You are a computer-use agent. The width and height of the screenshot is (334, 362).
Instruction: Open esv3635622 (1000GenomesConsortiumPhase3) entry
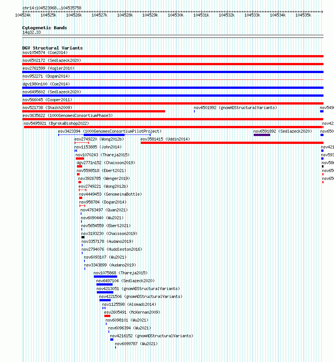[x=68, y=115]
